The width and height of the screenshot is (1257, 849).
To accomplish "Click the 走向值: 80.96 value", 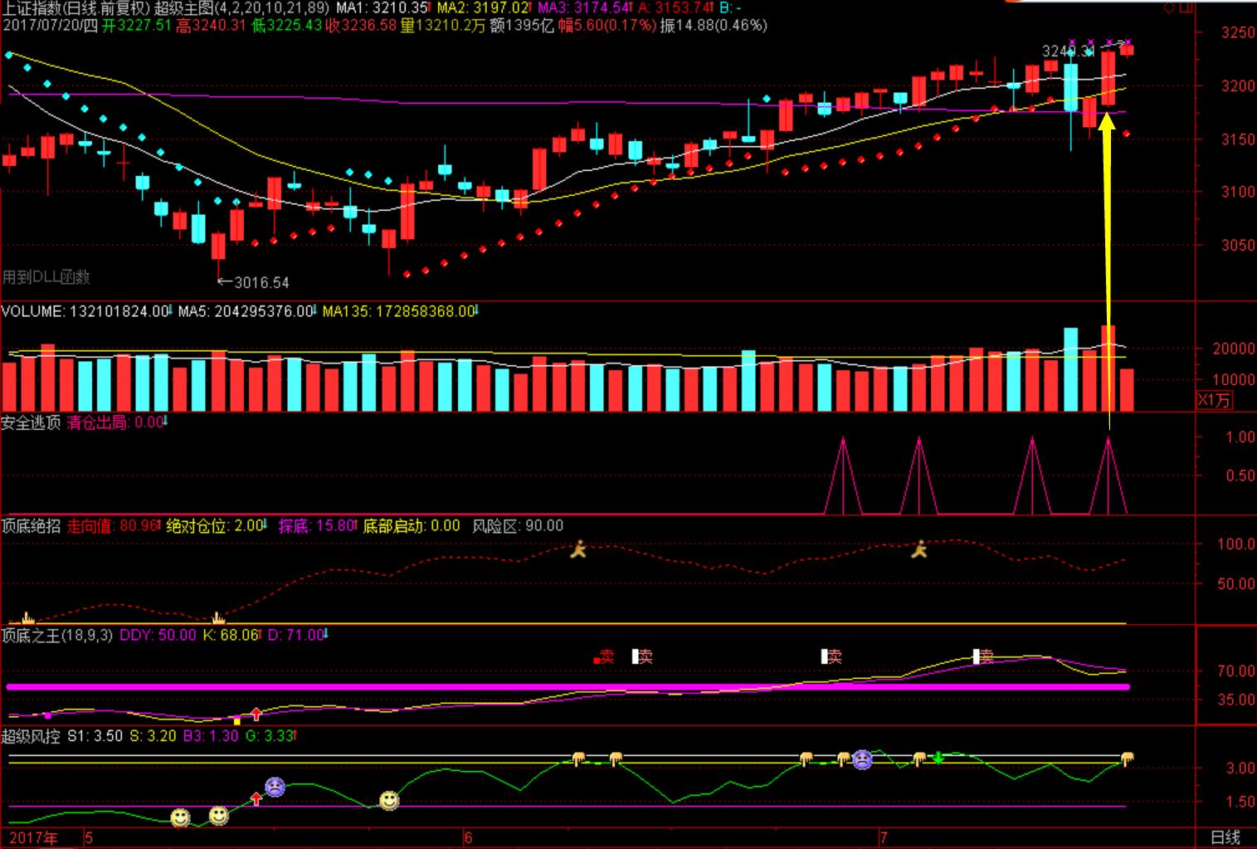I will click(113, 525).
